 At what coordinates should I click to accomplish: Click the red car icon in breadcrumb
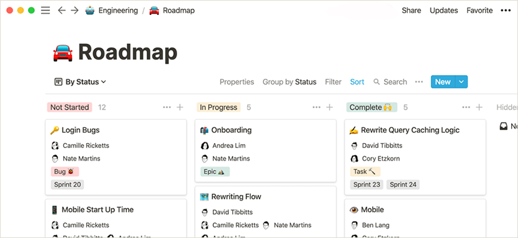tap(155, 11)
